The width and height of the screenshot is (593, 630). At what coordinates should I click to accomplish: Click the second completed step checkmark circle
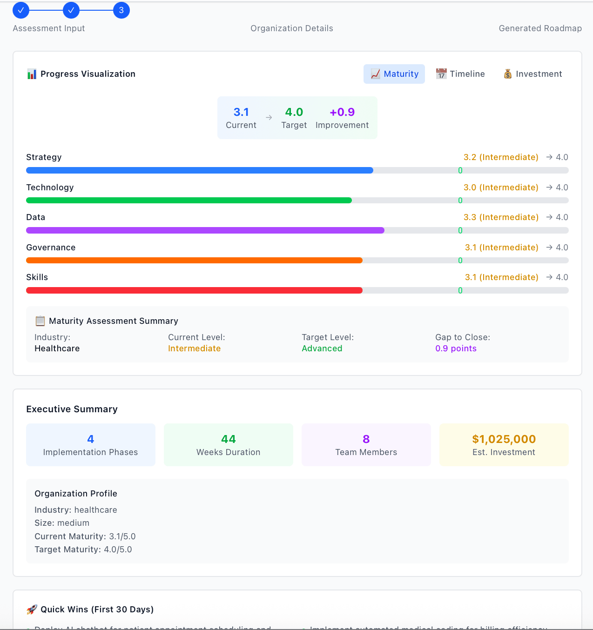tap(71, 10)
